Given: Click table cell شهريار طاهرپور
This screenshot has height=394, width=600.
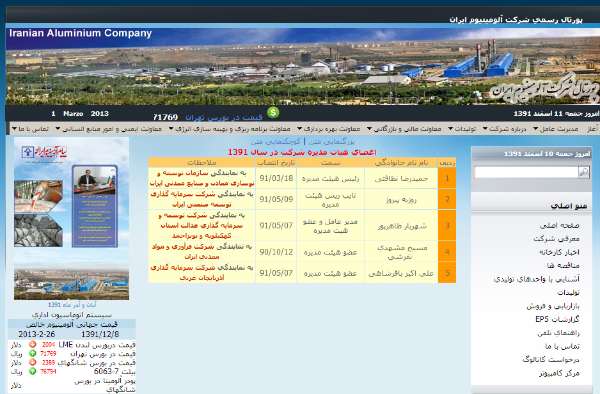Looking at the screenshot, I should coord(401,225).
